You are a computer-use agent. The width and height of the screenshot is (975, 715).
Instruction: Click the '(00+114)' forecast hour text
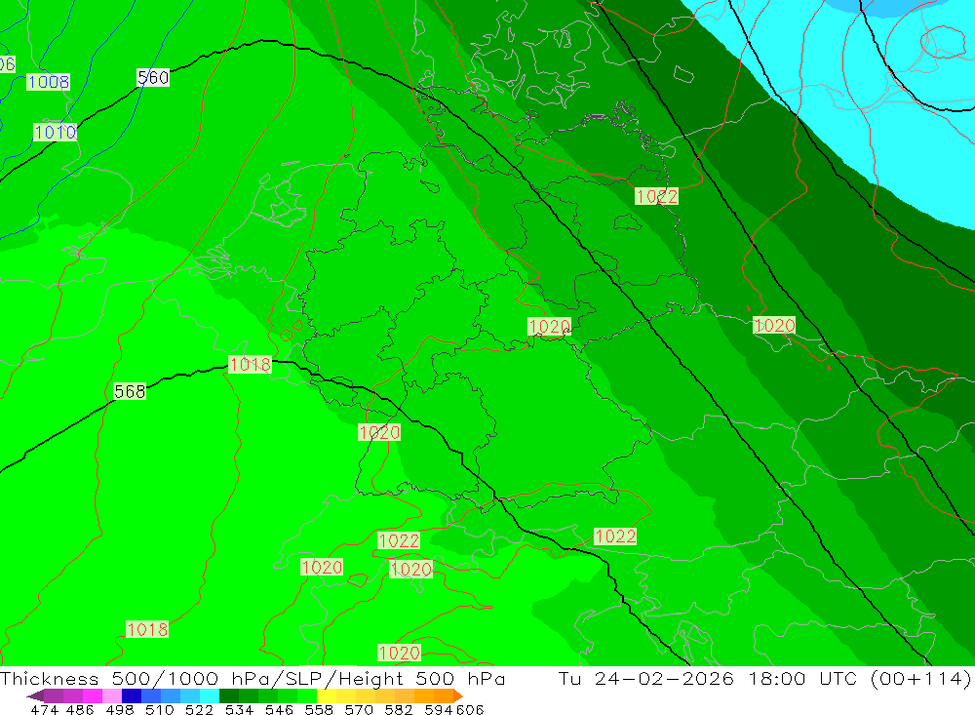[920, 679]
